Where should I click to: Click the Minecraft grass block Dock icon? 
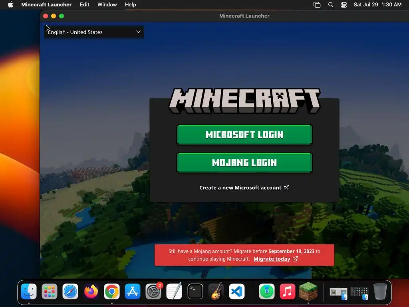[308, 291]
